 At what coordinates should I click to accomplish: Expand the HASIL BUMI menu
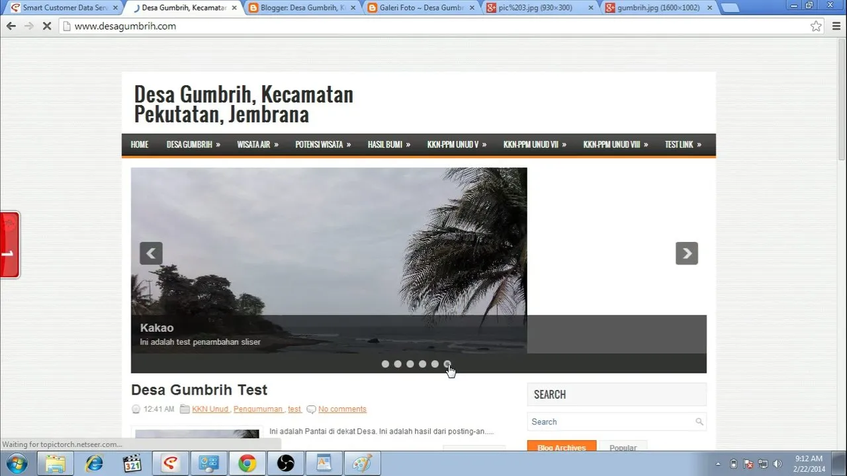pos(389,144)
